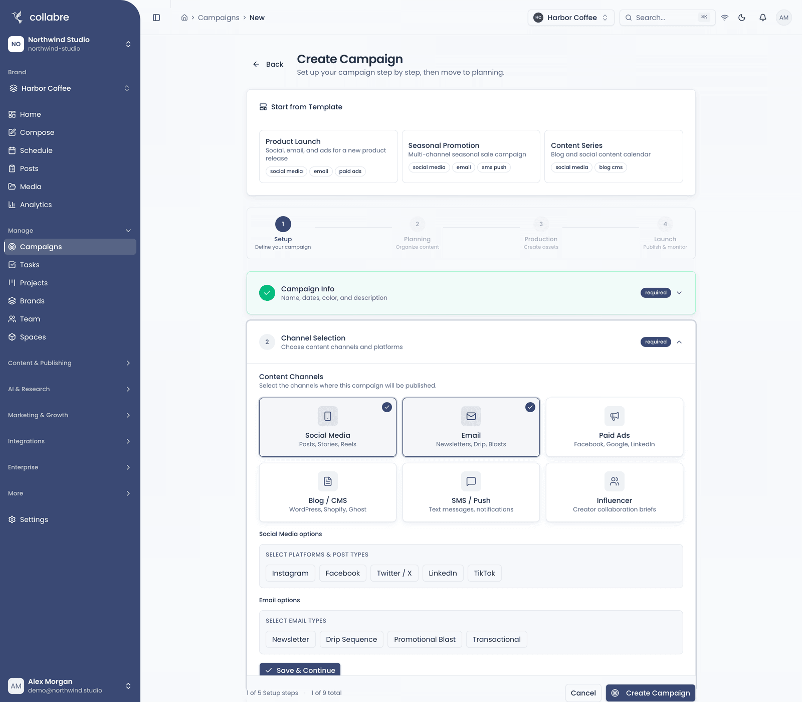Select the Paid Ads channel card

pos(615,427)
